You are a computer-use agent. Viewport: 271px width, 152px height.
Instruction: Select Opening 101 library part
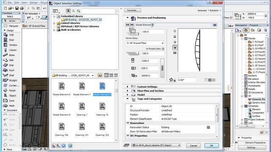[x=82, y=130]
